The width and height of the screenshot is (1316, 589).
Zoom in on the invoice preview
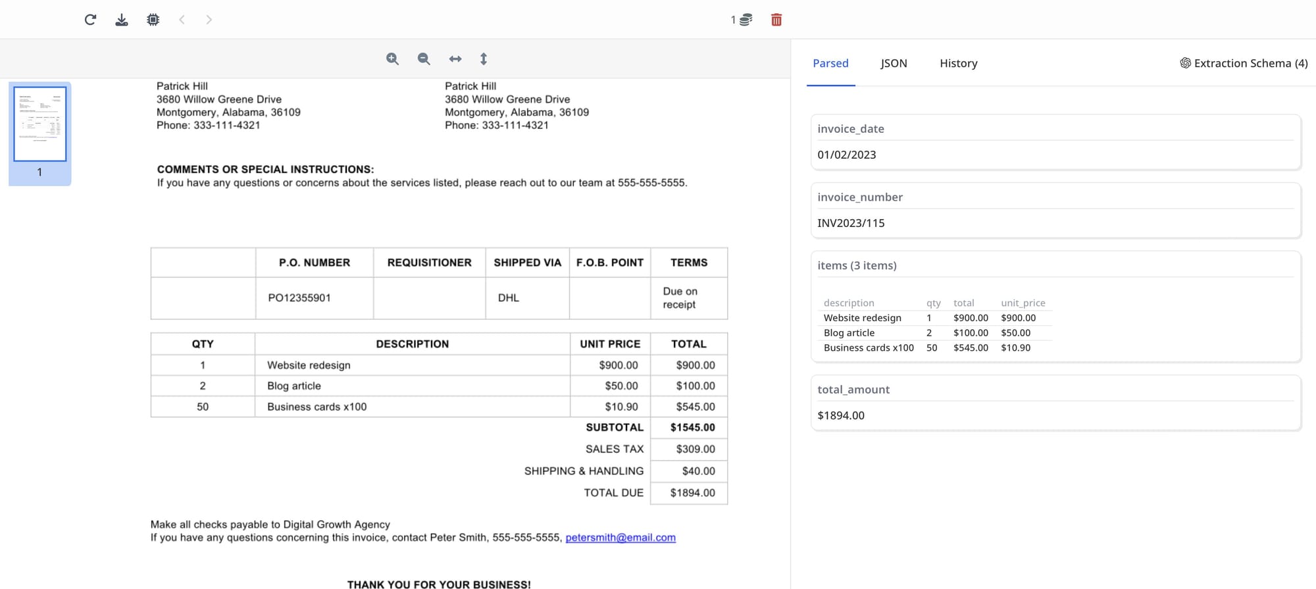tap(392, 59)
